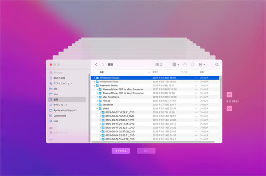Go back with the left chevron button
The width and height of the screenshot is (266, 176).
click(96, 64)
